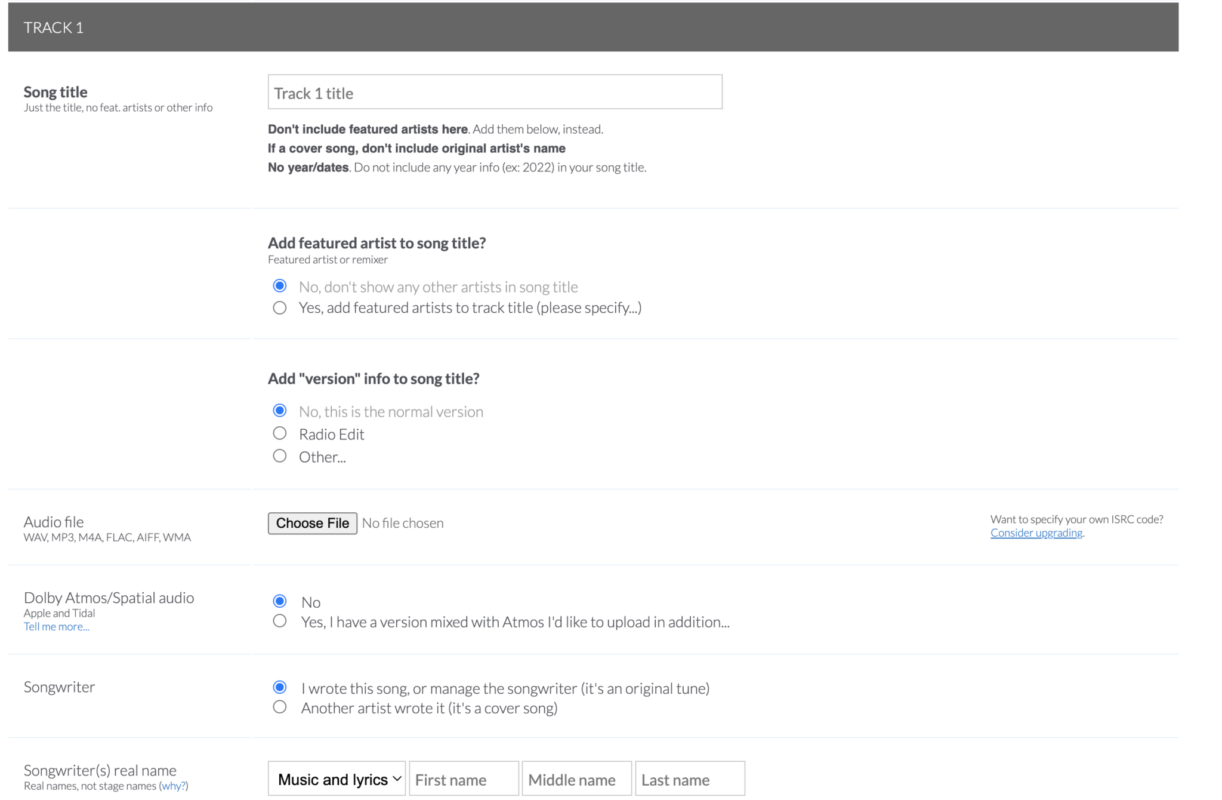
Task: Choose the Radio Edit version option
Action: tap(279, 433)
